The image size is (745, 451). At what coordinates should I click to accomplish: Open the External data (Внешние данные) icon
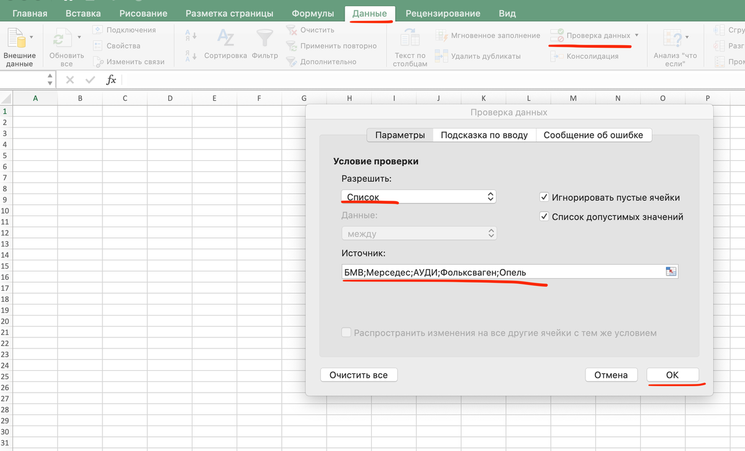pyautogui.click(x=16, y=39)
